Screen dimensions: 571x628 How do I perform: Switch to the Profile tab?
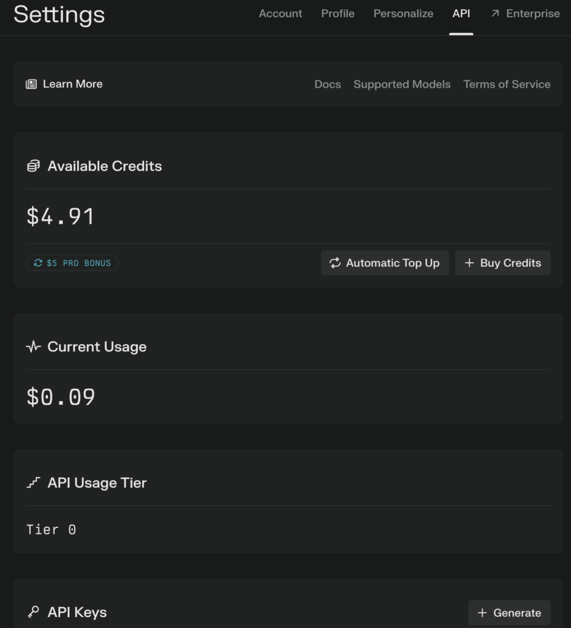point(338,13)
